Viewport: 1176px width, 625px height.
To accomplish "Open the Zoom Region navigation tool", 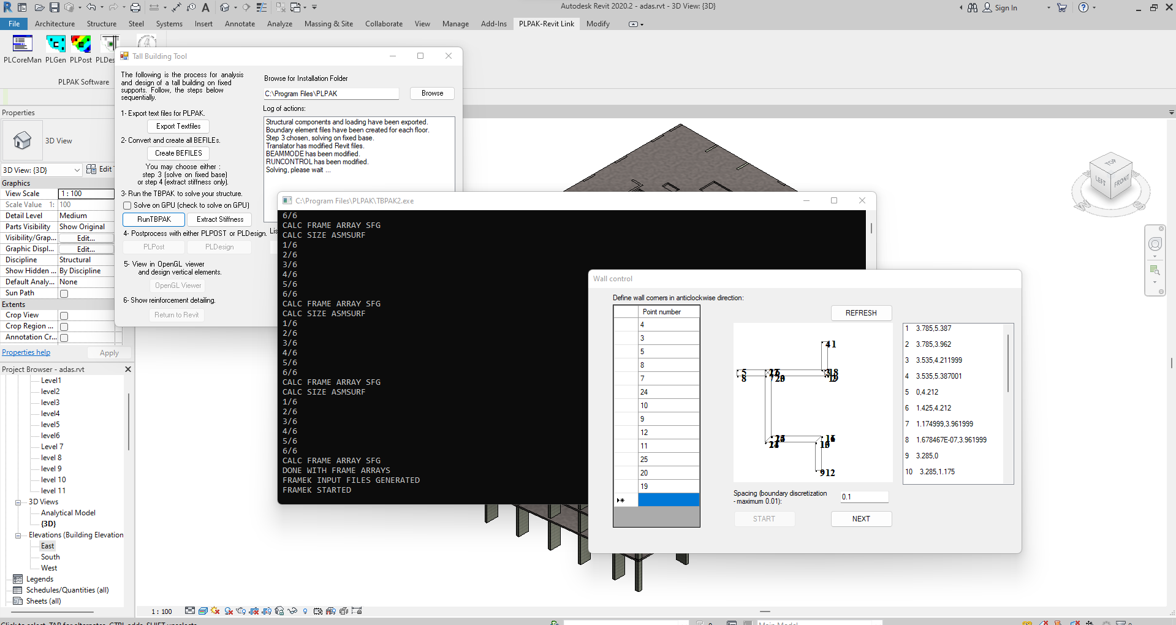I will [x=1155, y=270].
